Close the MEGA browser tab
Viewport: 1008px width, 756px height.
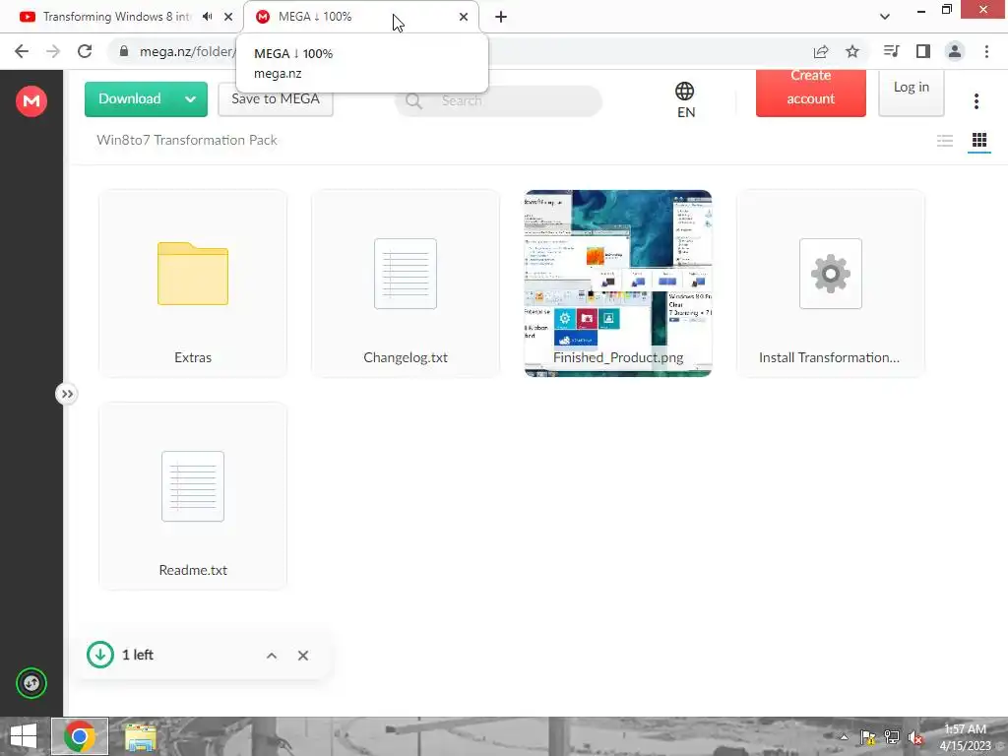click(464, 17)
